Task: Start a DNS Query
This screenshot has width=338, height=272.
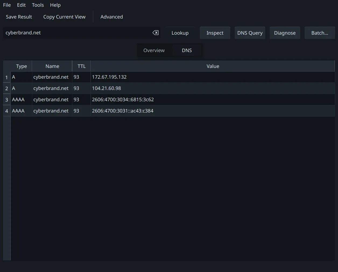Action: pos(250,33)
